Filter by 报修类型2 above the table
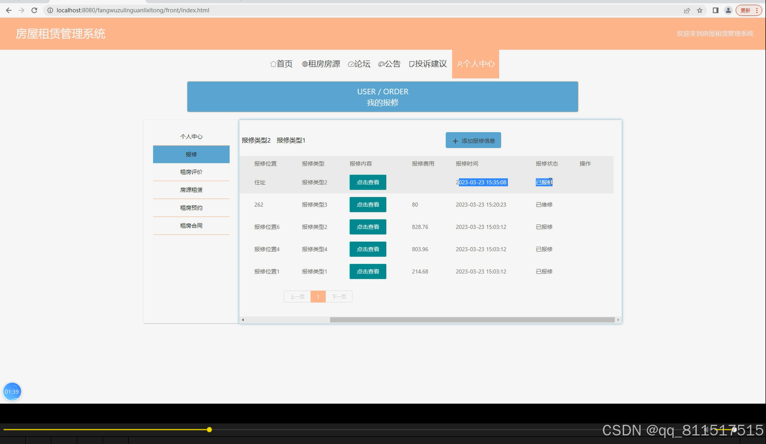This screenshot has width=766, height=444. tap(256, 140)
